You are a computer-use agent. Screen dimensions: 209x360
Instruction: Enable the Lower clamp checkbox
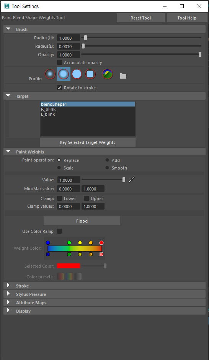click(59, 198)
